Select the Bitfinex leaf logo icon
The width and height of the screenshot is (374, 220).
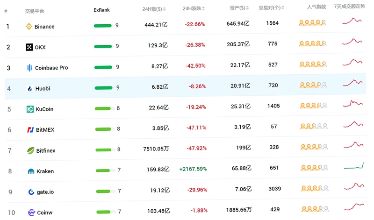click(x=30, y=150)
